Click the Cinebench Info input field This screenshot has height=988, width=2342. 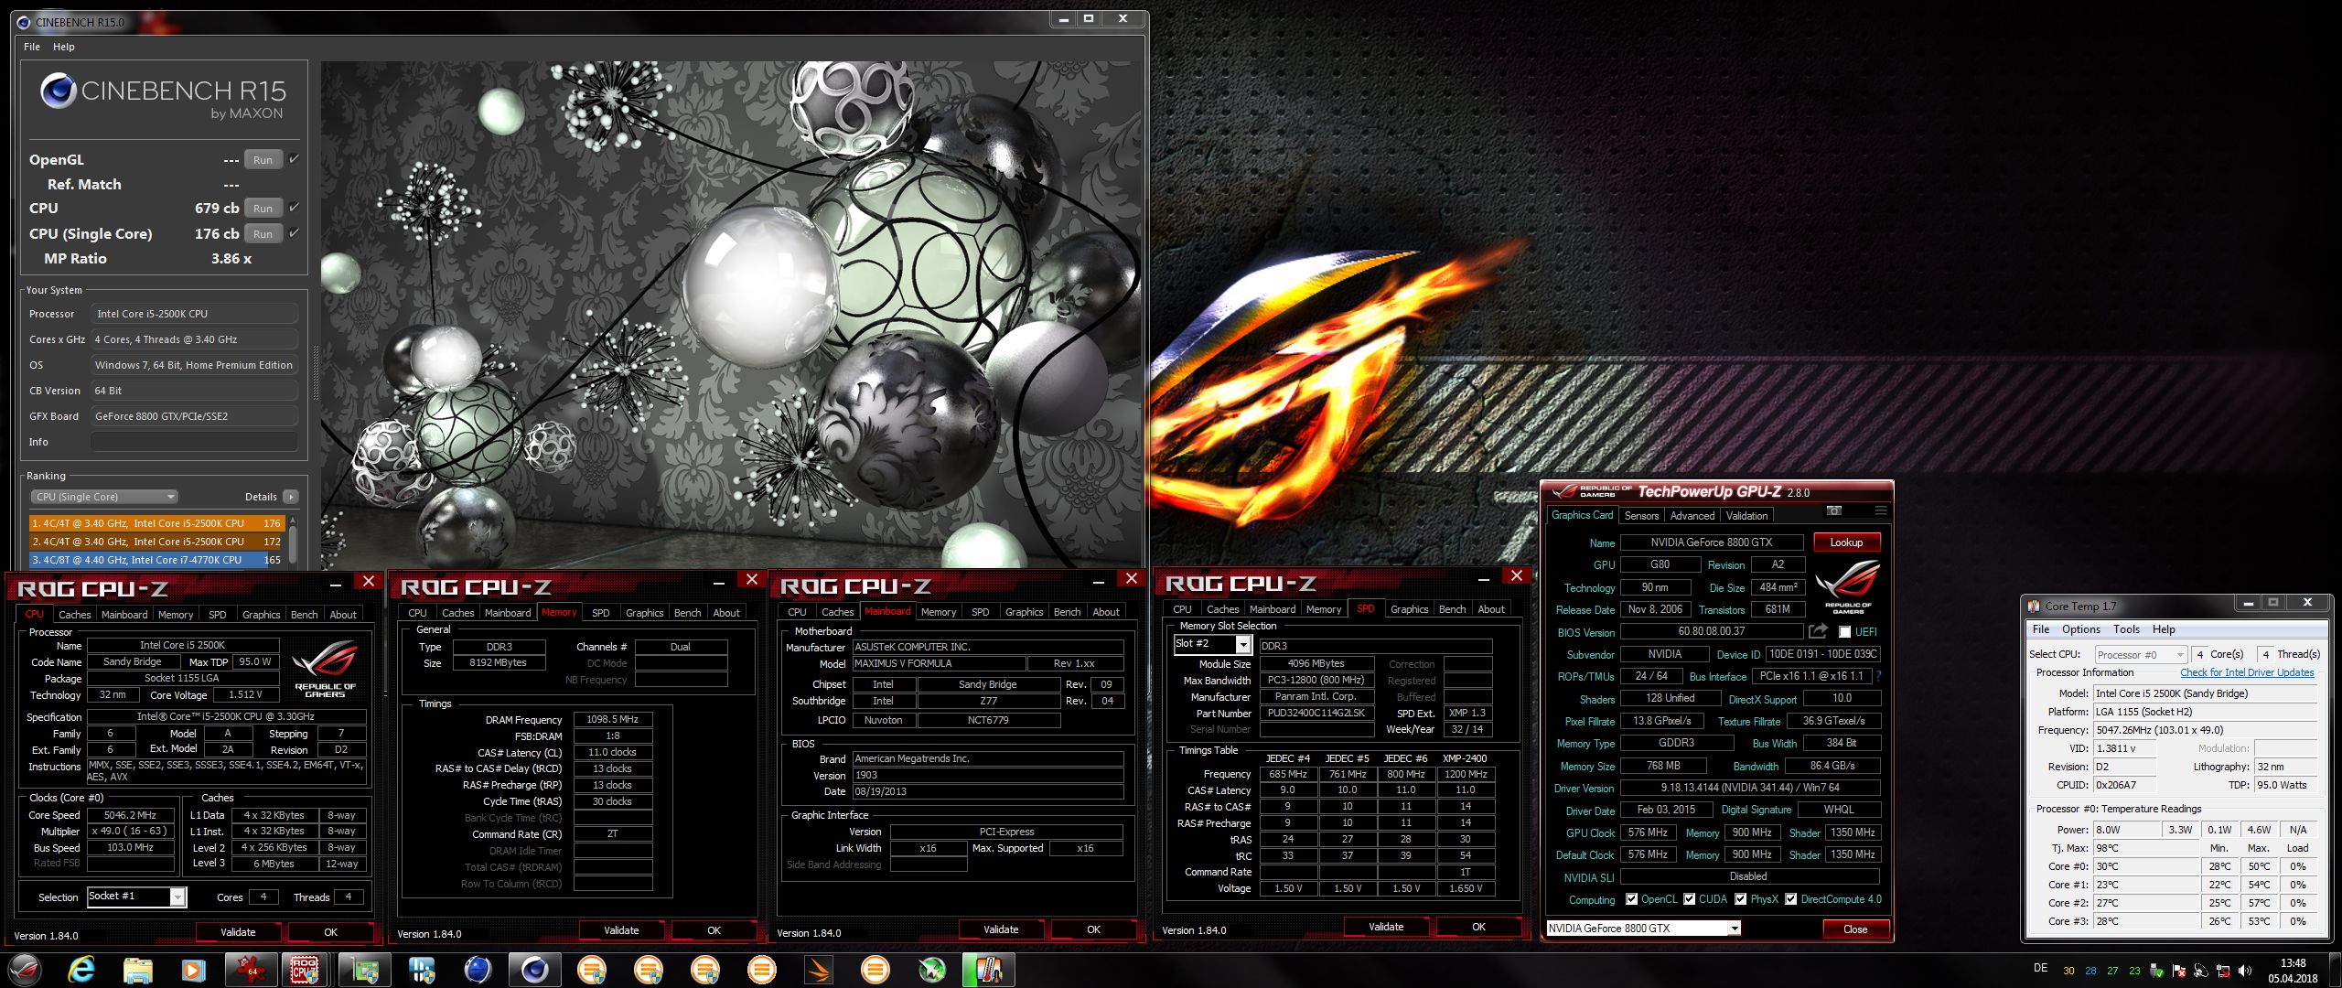point(194,442)
